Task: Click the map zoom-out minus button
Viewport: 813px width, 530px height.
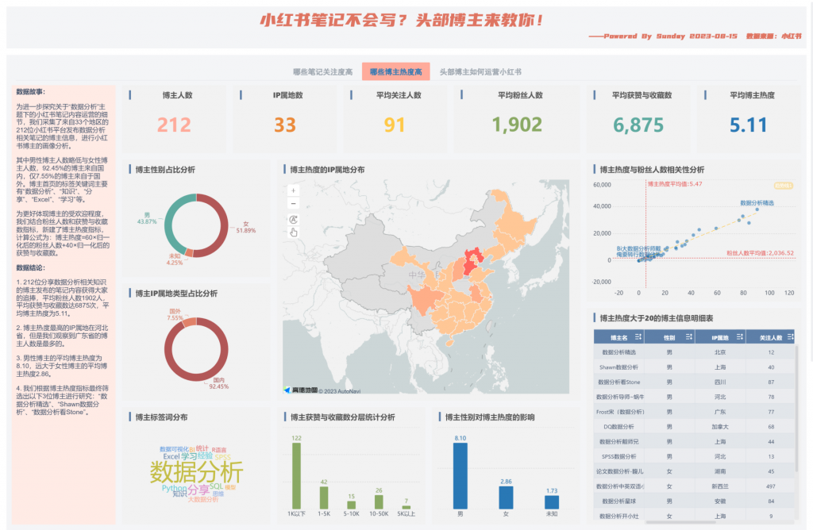Action: pyautogui.click(x=293, y=204)
